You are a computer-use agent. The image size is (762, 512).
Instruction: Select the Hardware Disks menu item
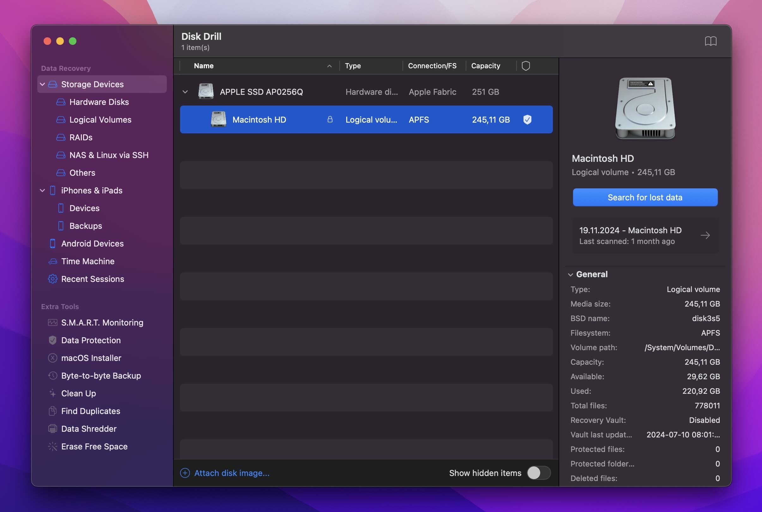(99, 102)
